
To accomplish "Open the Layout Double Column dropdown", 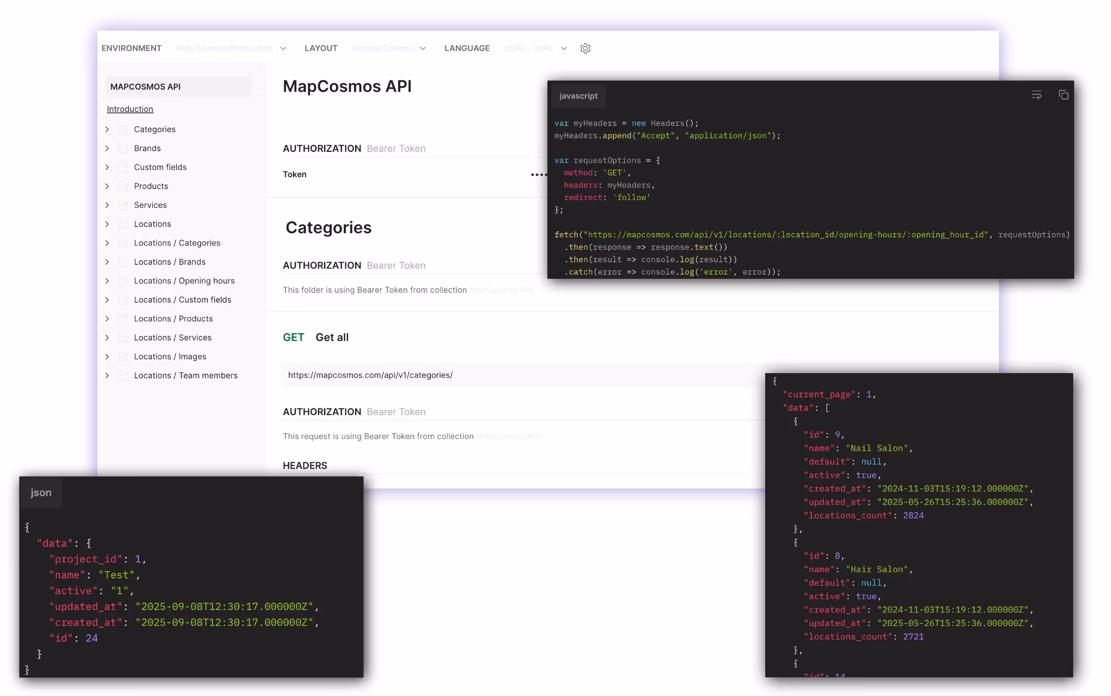I will 389,48.
